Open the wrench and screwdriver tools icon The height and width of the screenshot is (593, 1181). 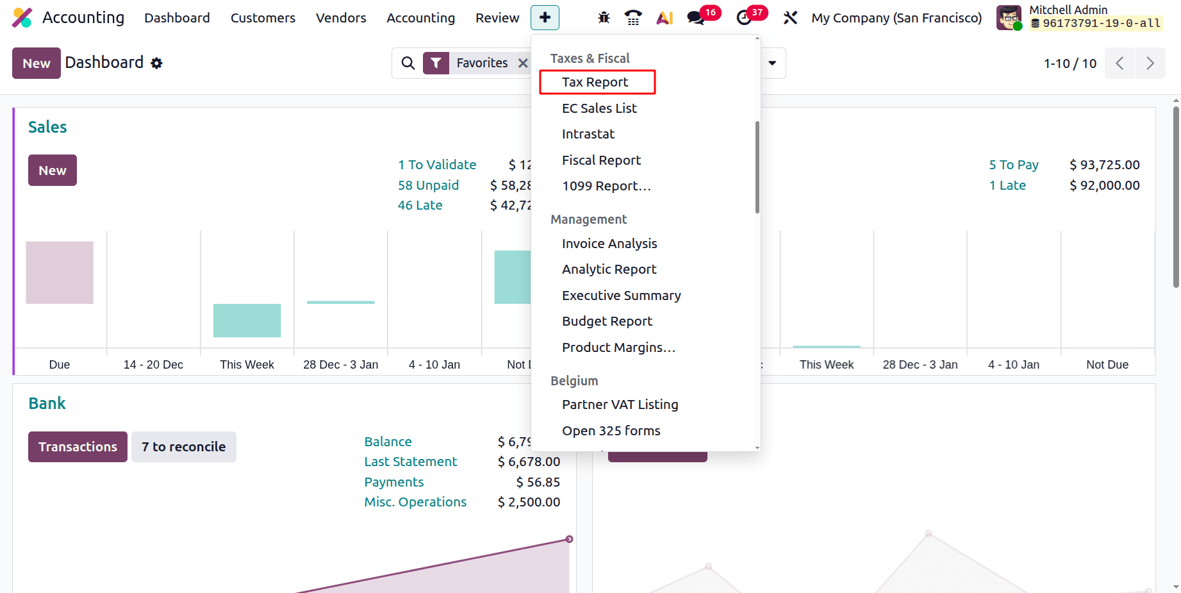coord(790,18)
